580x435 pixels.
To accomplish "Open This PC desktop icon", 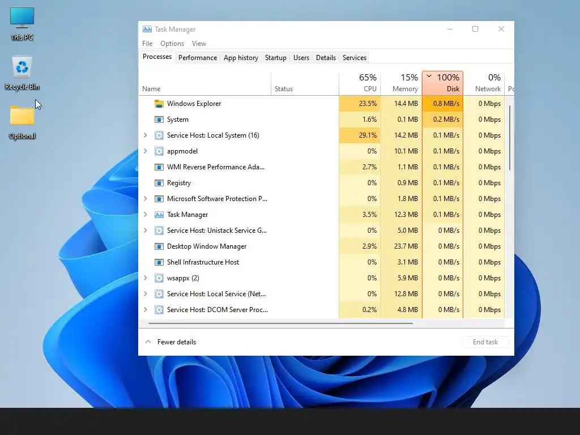I will (22, 24).
